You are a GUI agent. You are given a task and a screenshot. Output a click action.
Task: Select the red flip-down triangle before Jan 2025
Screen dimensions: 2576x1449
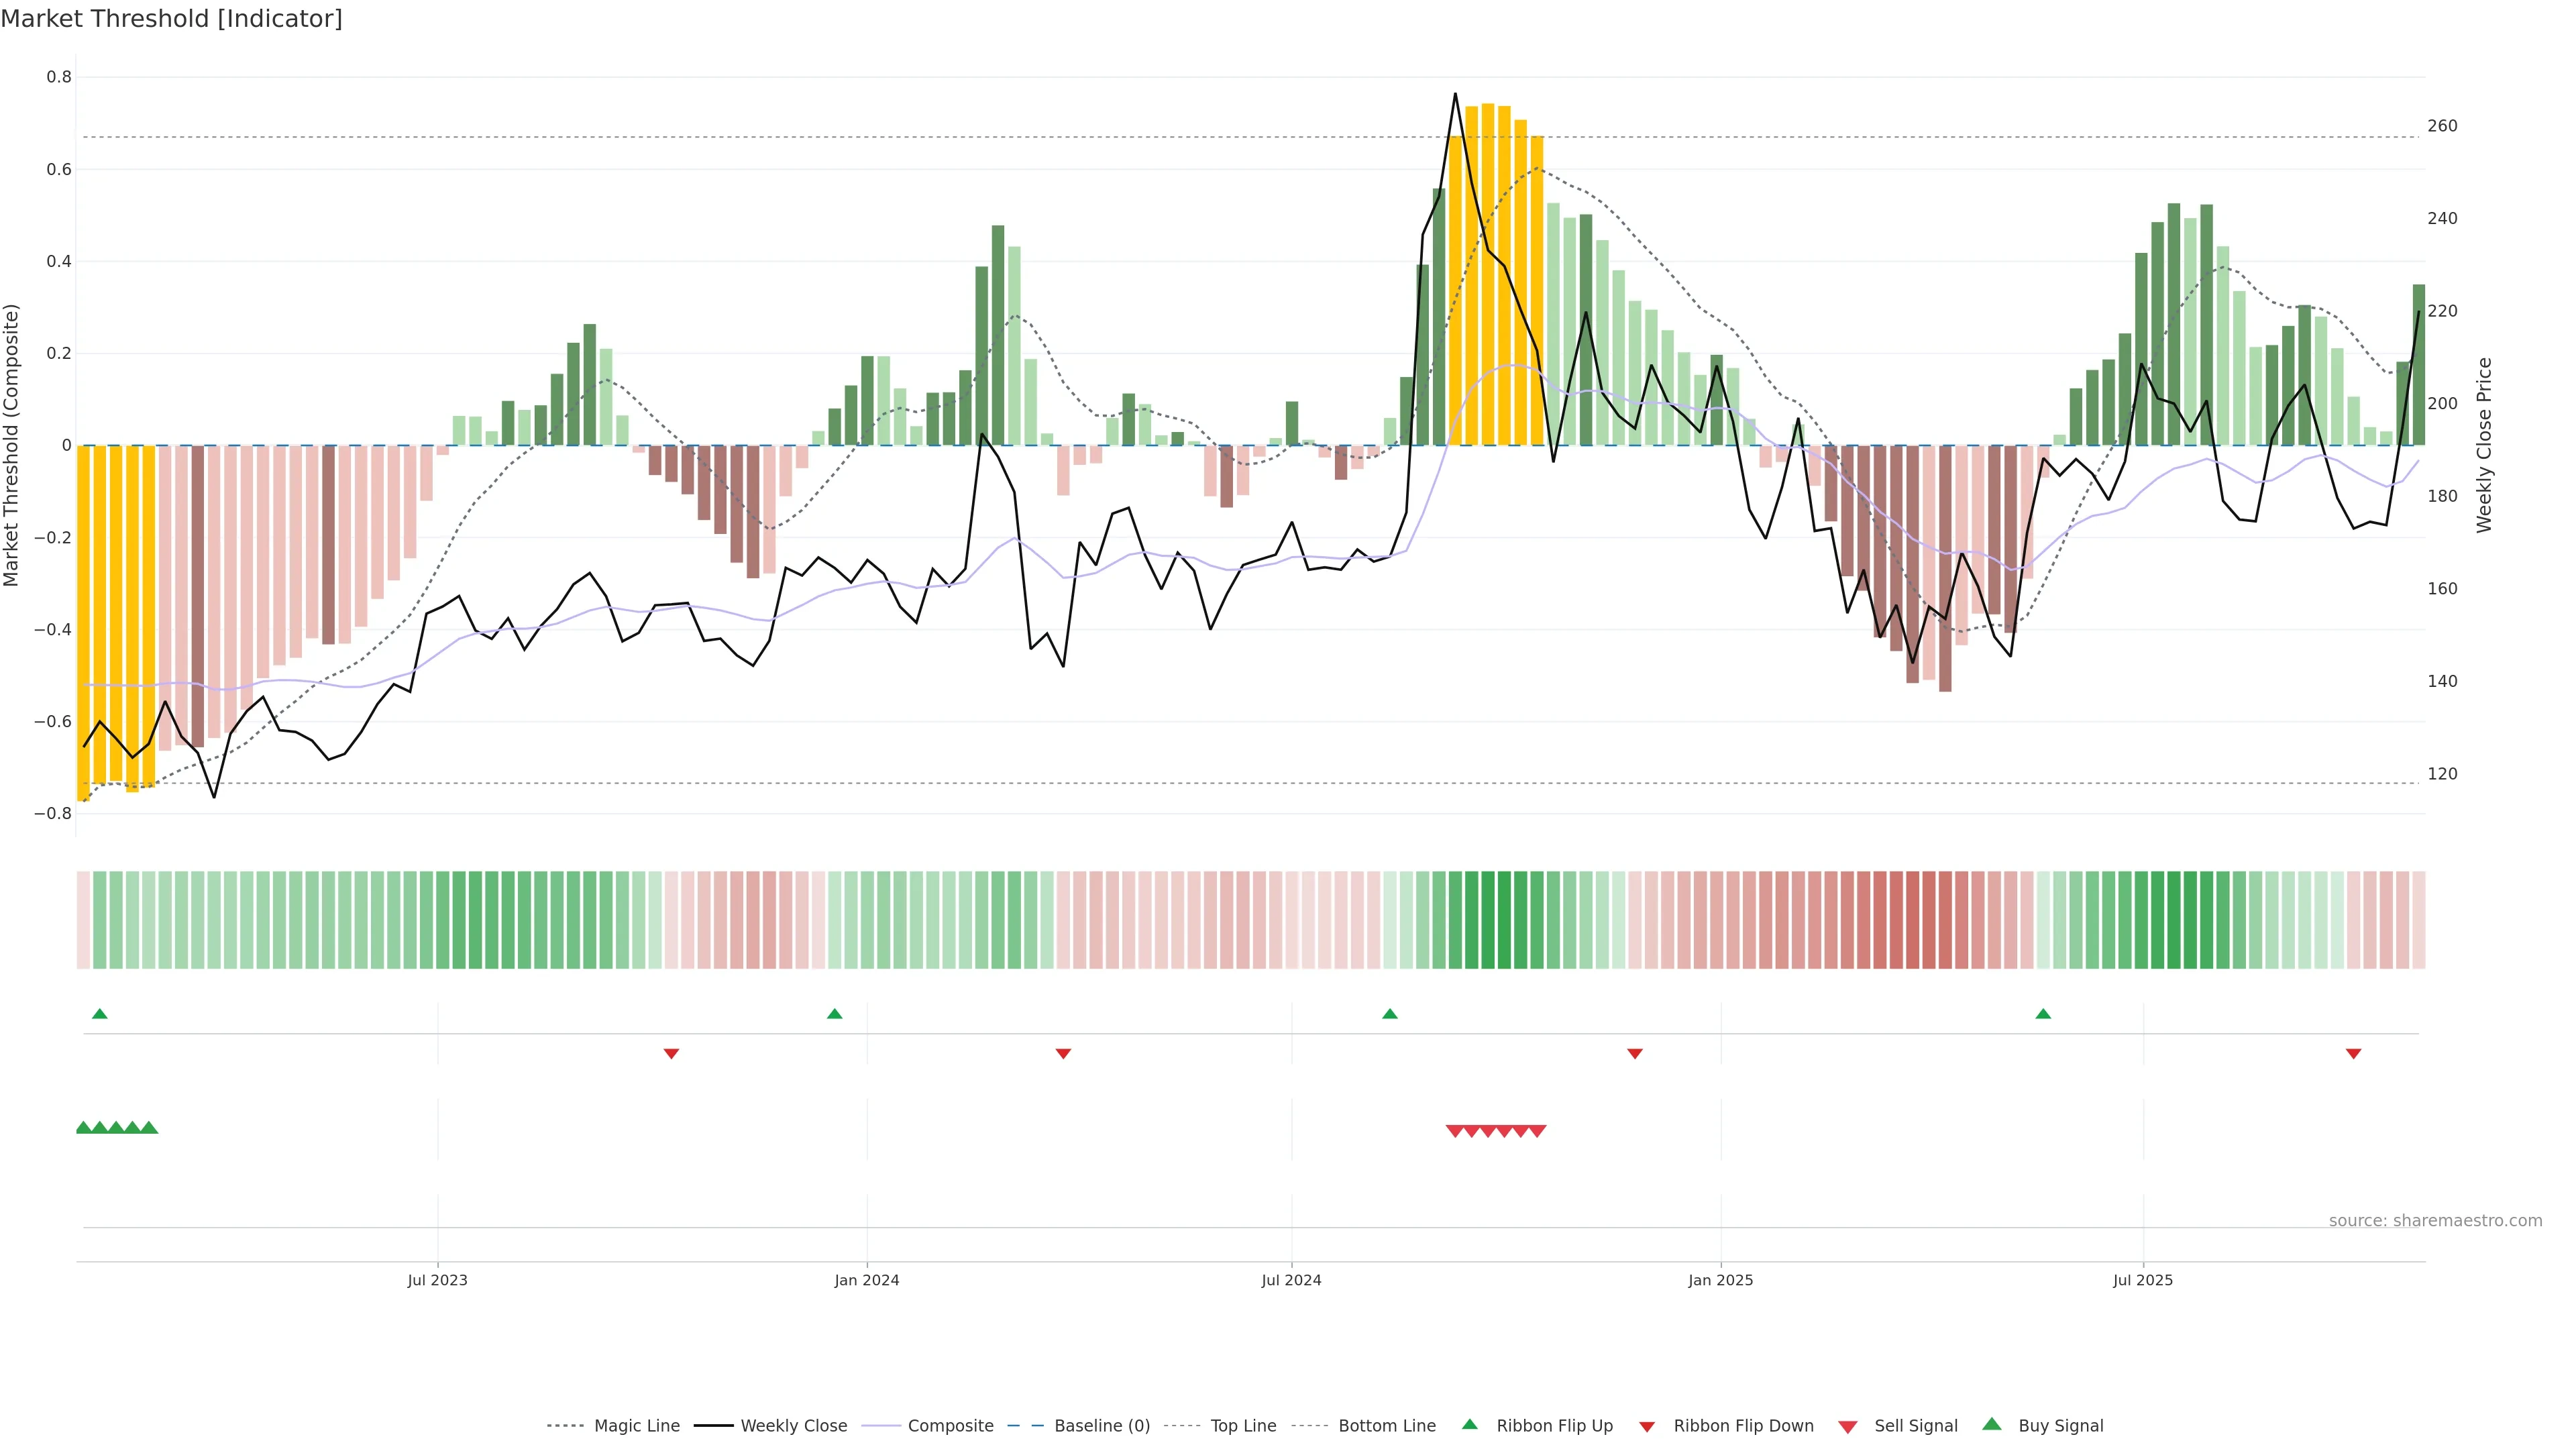pyautogui.click(x=1635, y=1053)
